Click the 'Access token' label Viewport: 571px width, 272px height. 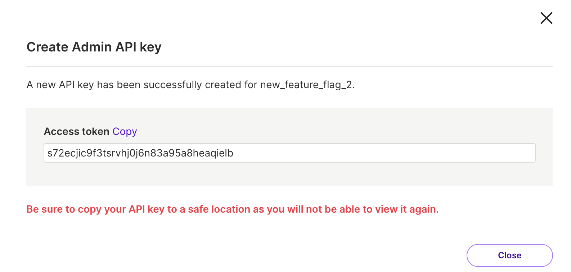click(76, 132)
